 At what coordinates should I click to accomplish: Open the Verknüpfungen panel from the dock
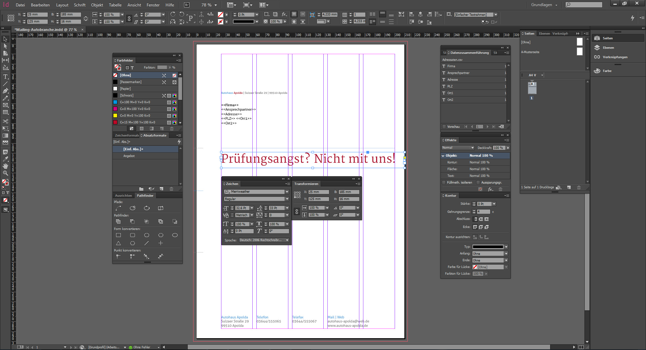615,57
